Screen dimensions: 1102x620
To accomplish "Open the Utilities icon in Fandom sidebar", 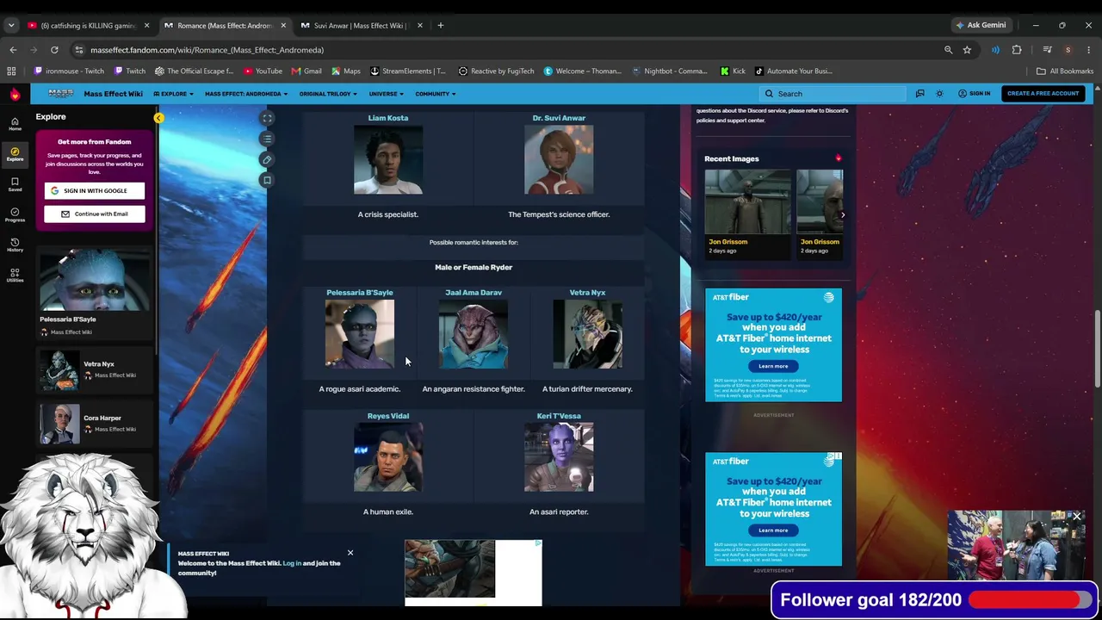I will (x=15, y=275).
